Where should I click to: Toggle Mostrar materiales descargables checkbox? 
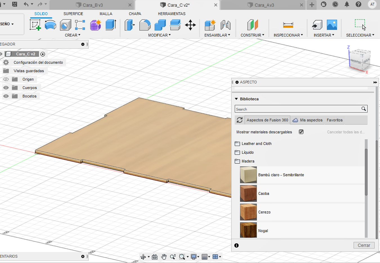301,132
